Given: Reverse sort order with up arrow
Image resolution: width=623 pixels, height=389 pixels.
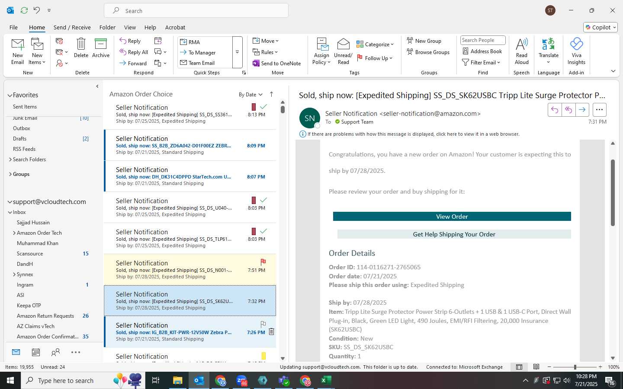Looking at the screenshot, I should click(x=271, y=94).
